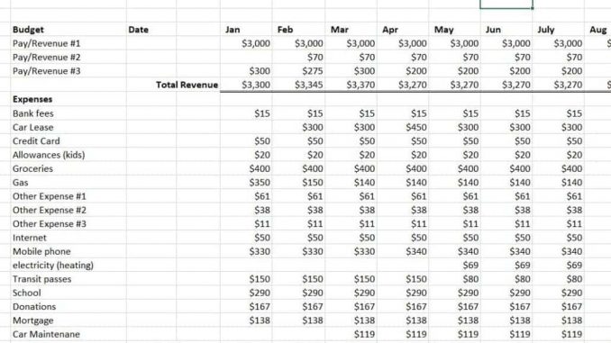Select the Mobile phone row label

tap(68, 251)
